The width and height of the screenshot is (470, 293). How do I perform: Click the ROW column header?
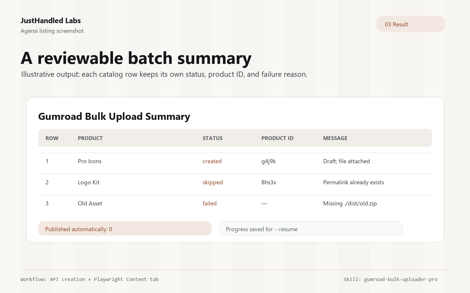[52, 138]
